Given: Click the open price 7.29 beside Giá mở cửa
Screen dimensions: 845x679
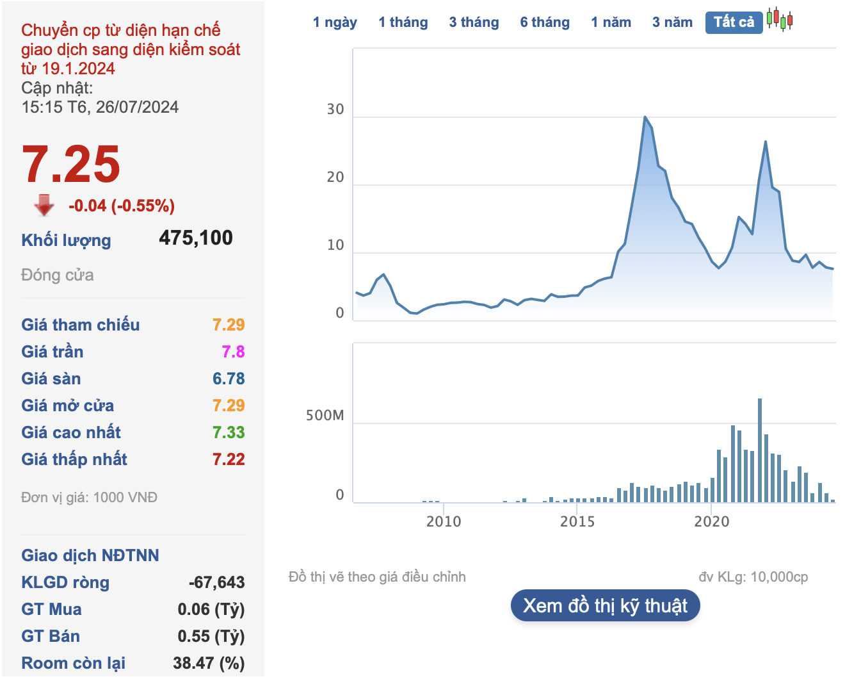Looking at the screenshot, I should (229, 405).
